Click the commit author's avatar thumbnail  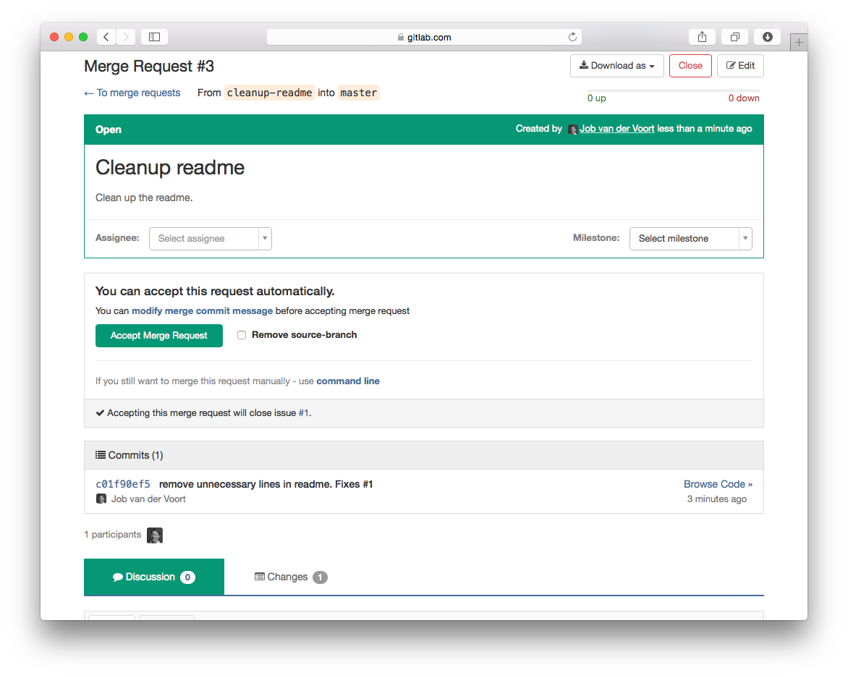[101, 498]
